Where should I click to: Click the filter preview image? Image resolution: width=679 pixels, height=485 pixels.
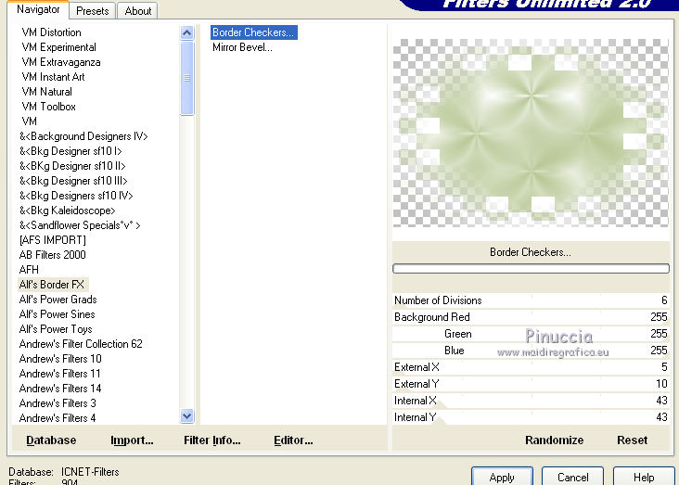[x=531, y=133]
